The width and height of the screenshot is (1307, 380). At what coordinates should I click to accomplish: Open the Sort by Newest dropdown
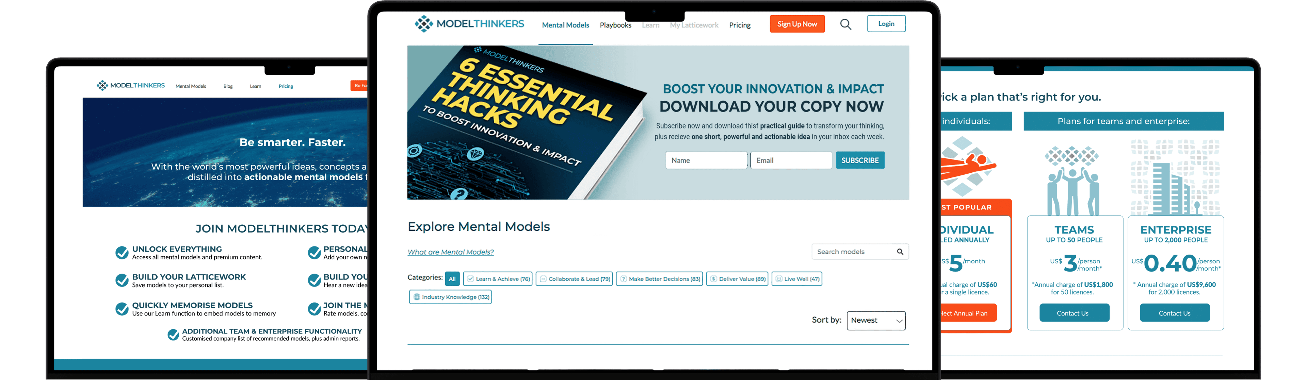[x=876, y=320]
